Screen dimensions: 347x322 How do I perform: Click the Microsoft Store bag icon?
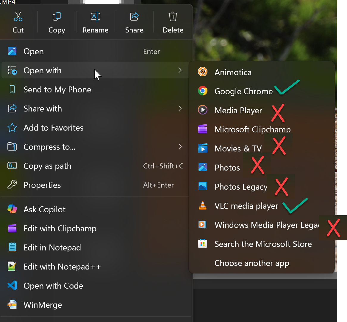tap(202, 244)
